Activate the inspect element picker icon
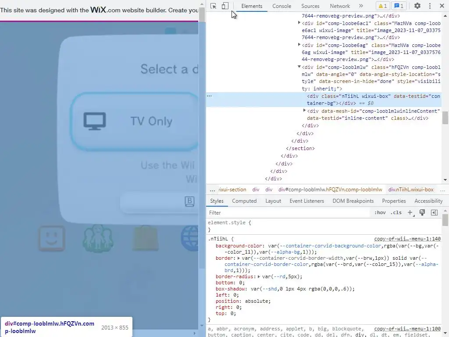Image resolution: width=449 pixels, height=337 pixels. (213, 6)
